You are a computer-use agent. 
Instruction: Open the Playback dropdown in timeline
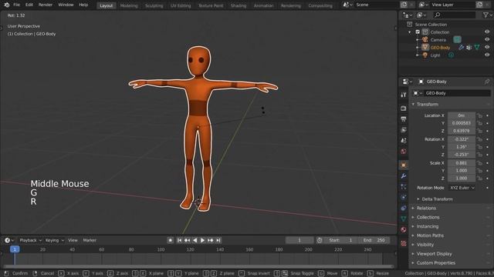pyautogui.click(x=31, y=240)
